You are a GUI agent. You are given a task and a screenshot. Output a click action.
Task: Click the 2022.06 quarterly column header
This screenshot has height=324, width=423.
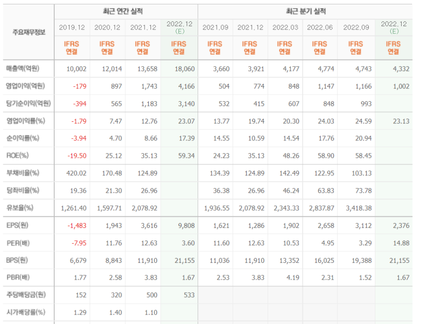click(320, 27)
